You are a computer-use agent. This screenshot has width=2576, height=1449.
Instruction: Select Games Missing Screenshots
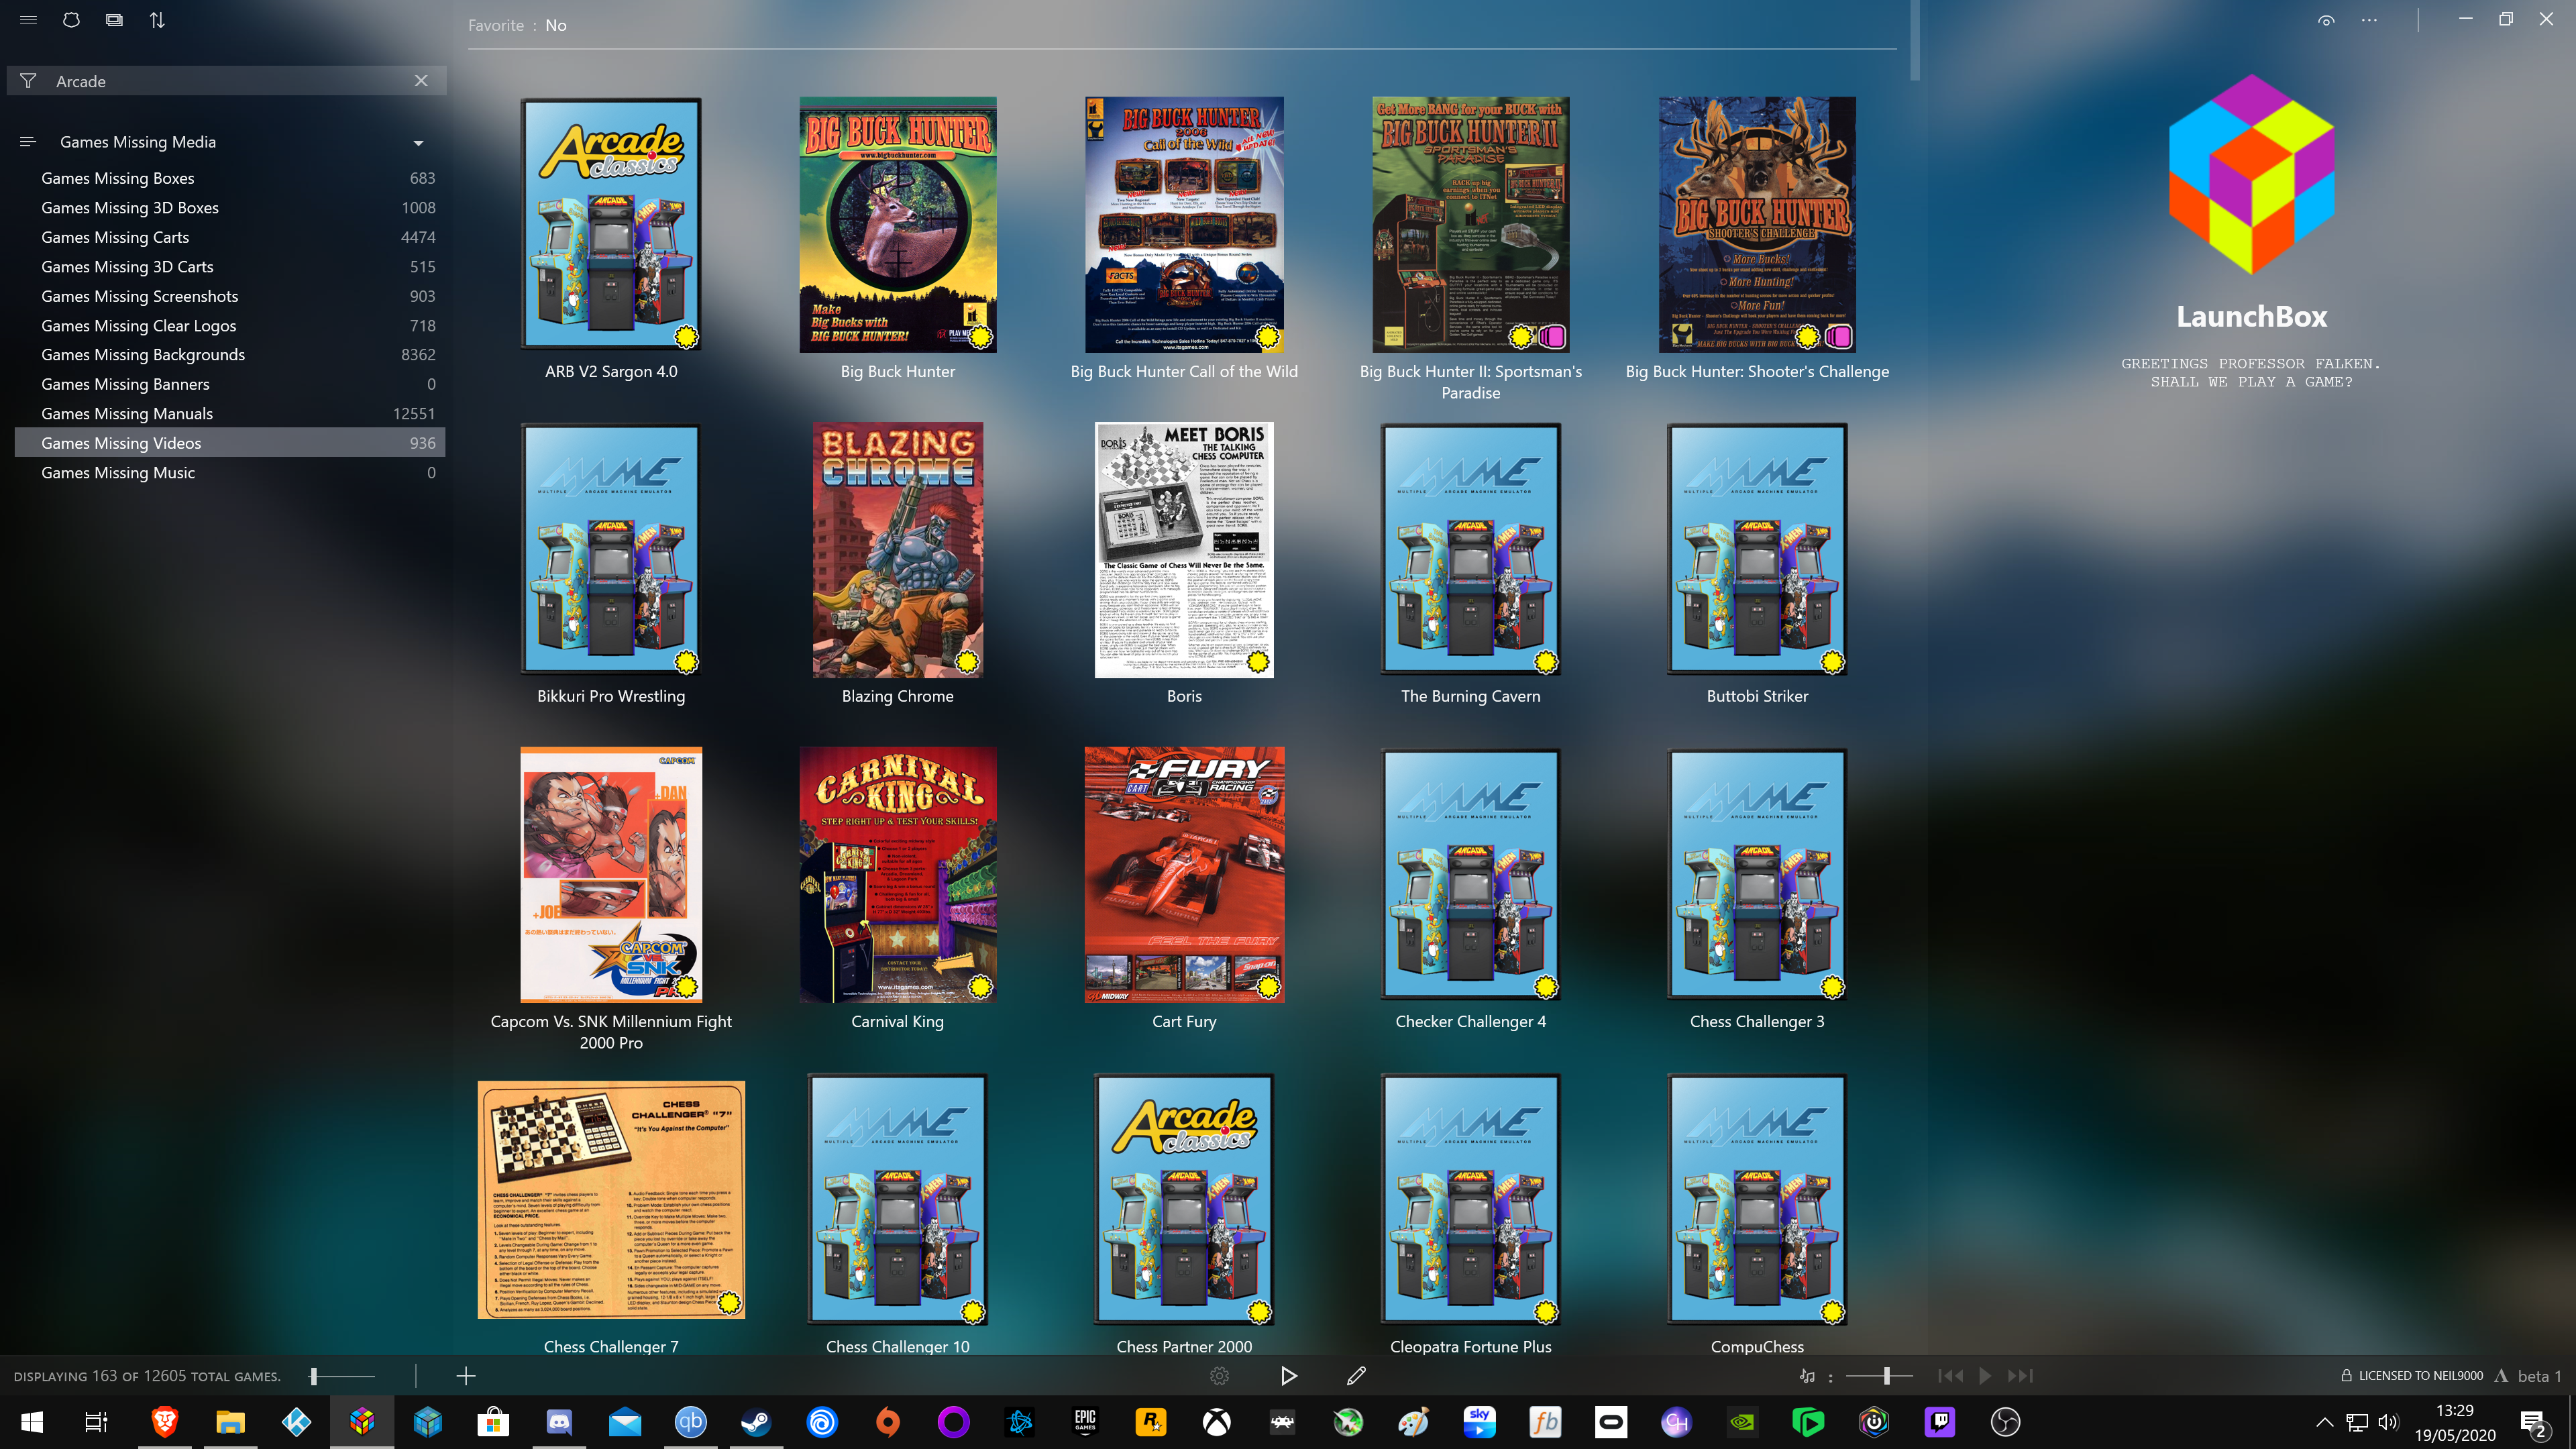tap(230, 296)
